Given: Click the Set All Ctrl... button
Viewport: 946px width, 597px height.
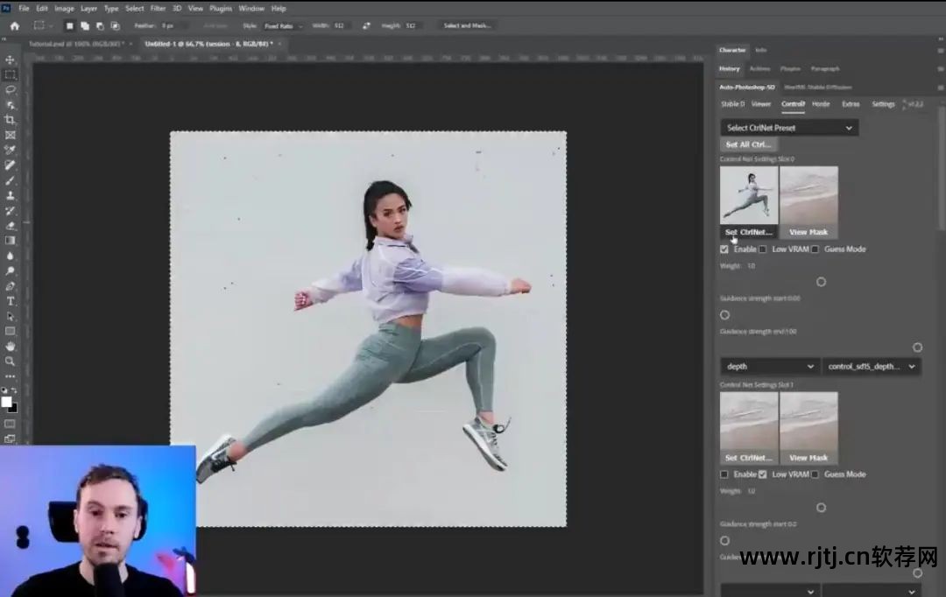Looking at the screenshot, I should point(749,144).
